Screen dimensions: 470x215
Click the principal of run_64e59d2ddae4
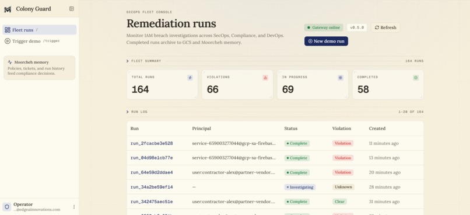[233, 172]
